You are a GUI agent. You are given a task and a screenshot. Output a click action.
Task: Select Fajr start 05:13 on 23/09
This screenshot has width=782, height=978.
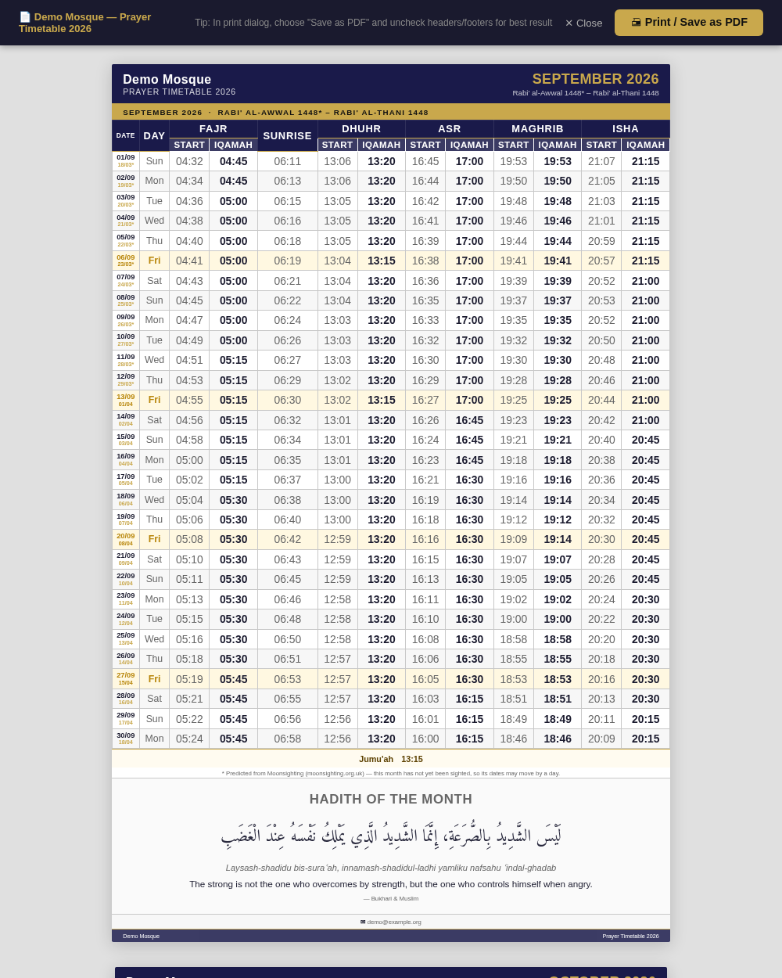[x=189, y=599]
